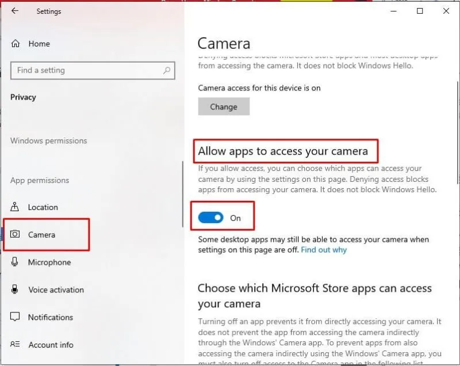Screen dimensions: 460x366
Task: Click the Account info icon
Action: [x=15, y=344]
